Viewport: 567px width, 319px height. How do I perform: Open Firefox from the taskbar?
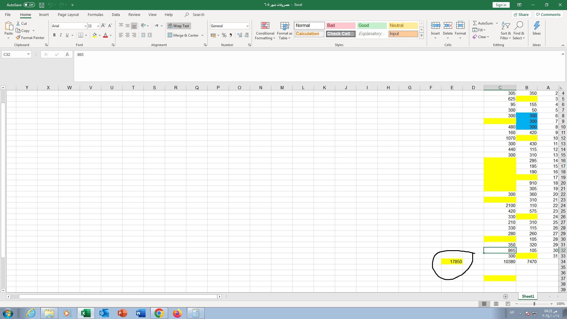click(x=177, y=313)
